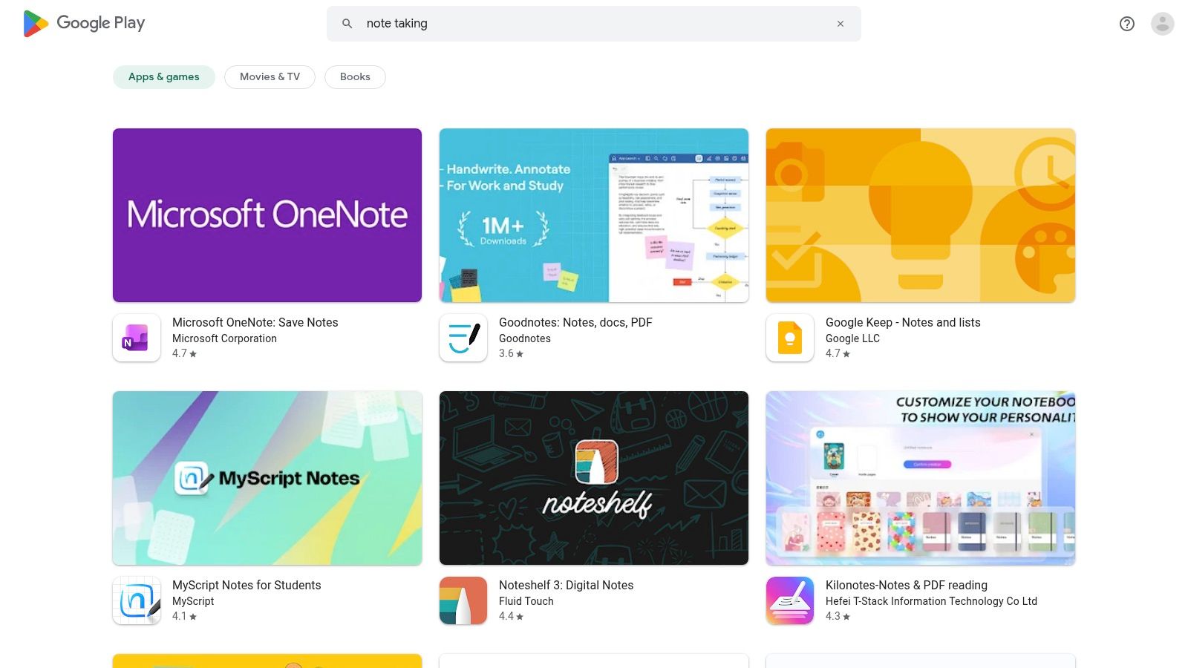This screenshot has width=1188, height=668.
Task: Clear the search field with X
Action: coord(841,24)
